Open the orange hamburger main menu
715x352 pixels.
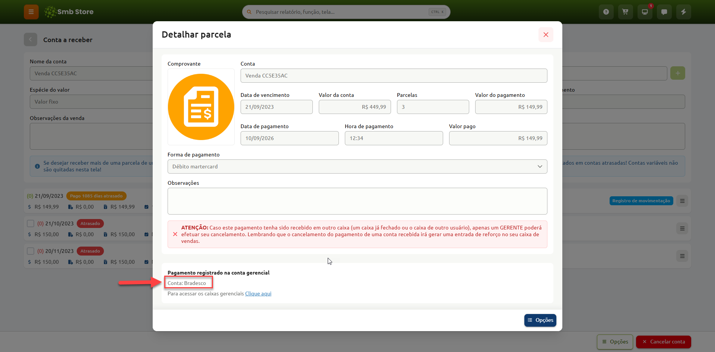pyautogui.click(x=31, y=12)
